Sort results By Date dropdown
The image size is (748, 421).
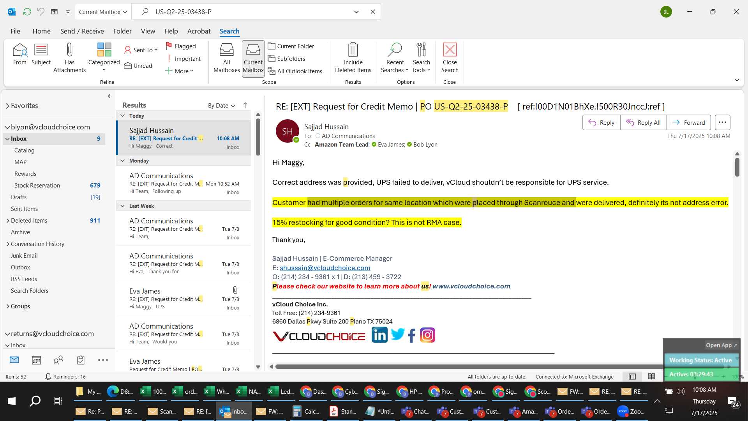[x=221, y=105]
